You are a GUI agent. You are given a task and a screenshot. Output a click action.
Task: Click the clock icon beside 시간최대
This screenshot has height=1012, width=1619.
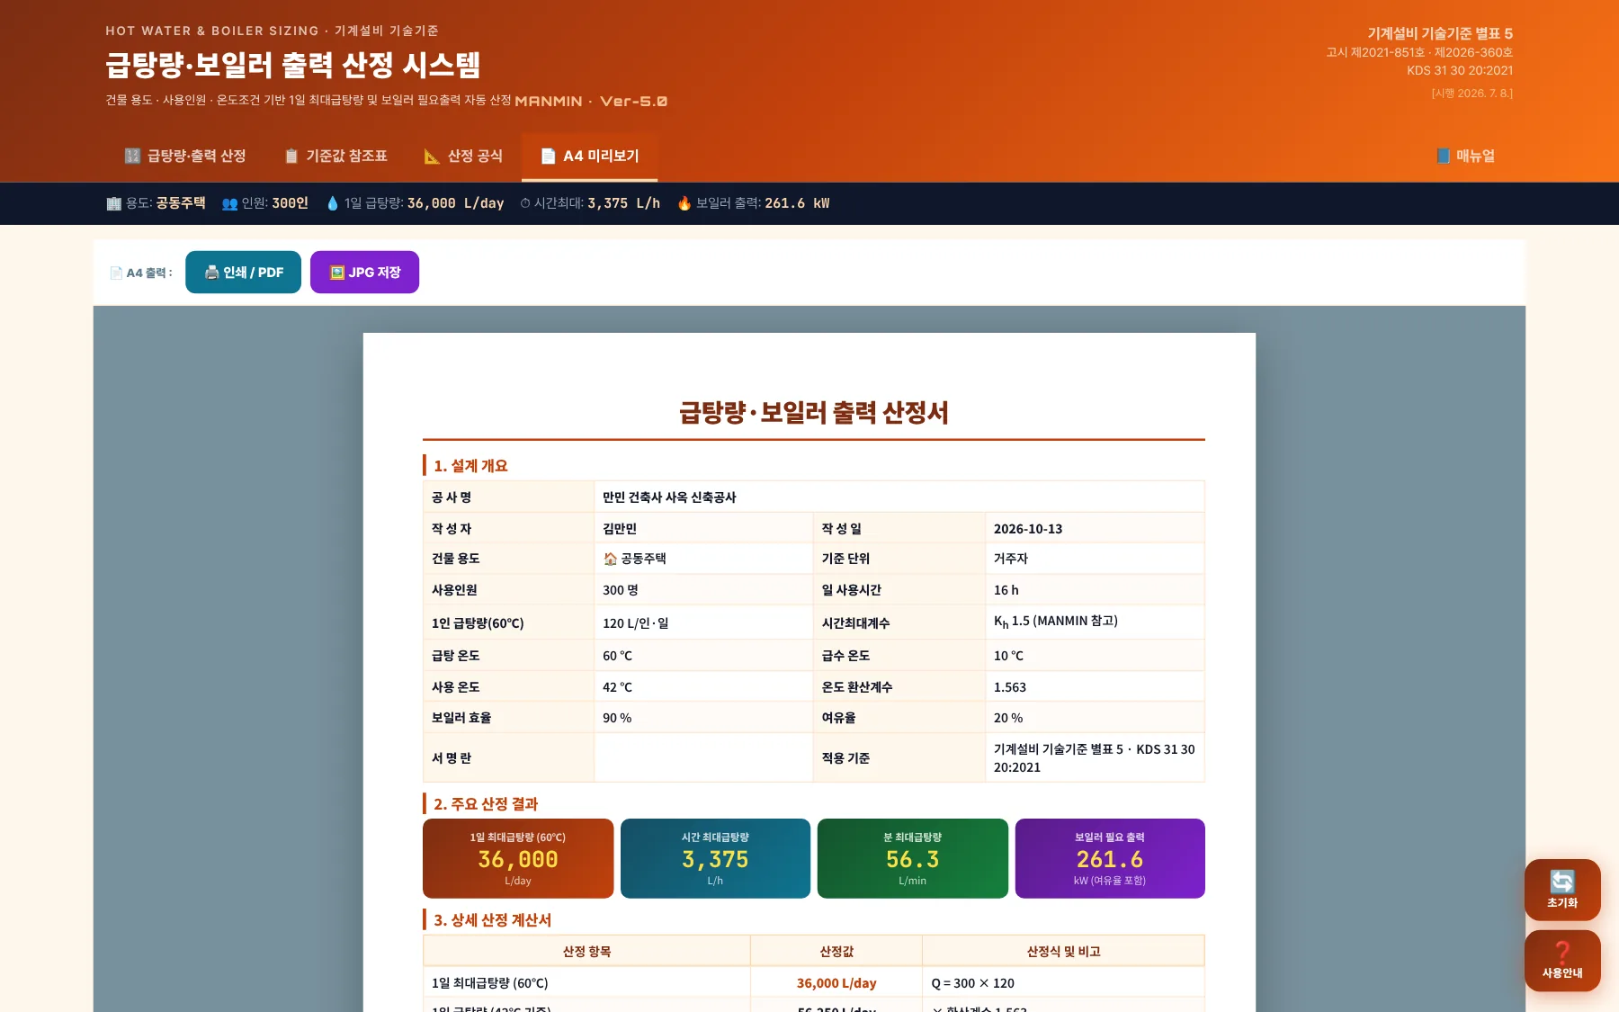[525, 203]
